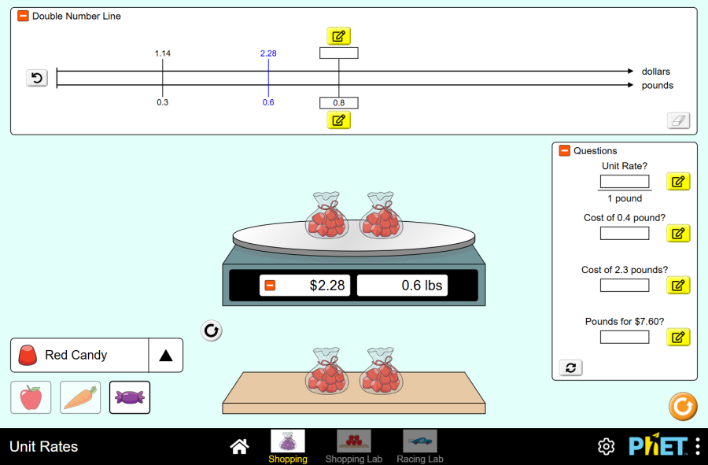Open the Unit Rate answer editor pencil

coord(678,181)
